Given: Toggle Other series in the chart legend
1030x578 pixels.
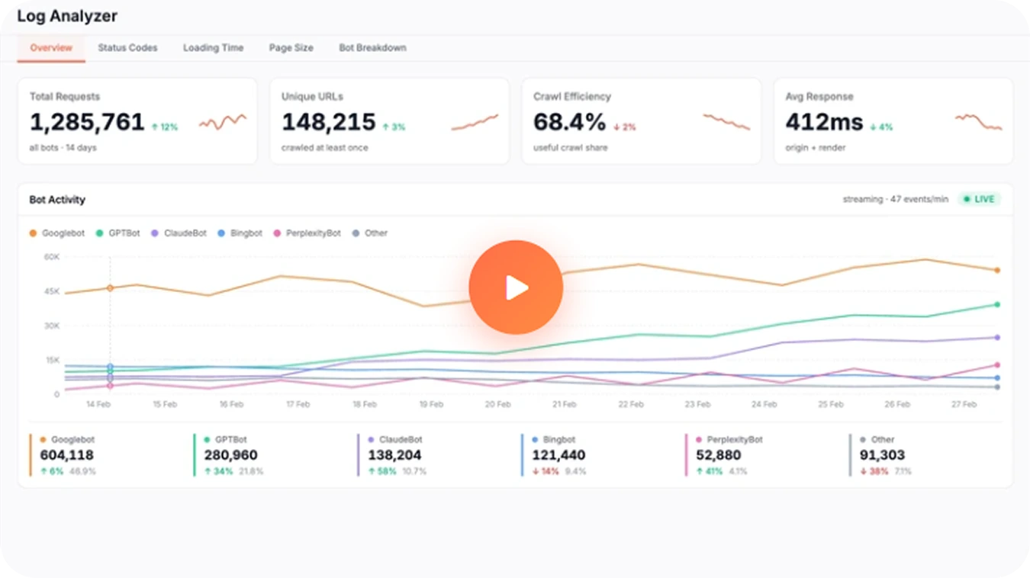Looking at the screenshot, I should [369, 233].
